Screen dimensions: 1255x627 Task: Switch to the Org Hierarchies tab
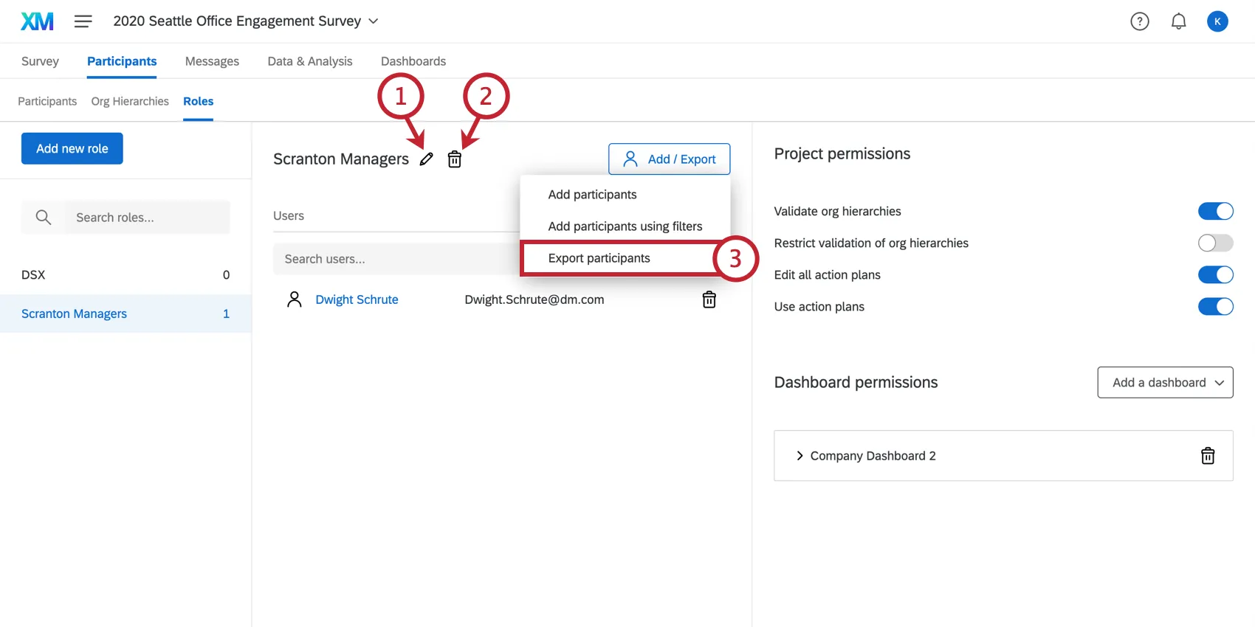click(130, 102)
